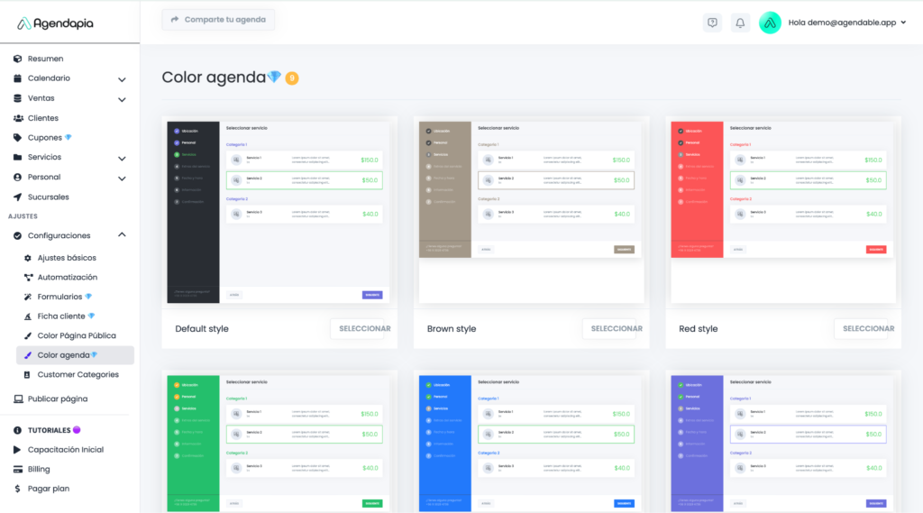Click the Agendapia logo
Image resolution: width=923 pixels, height=513 pixels.
coord(56,23)
